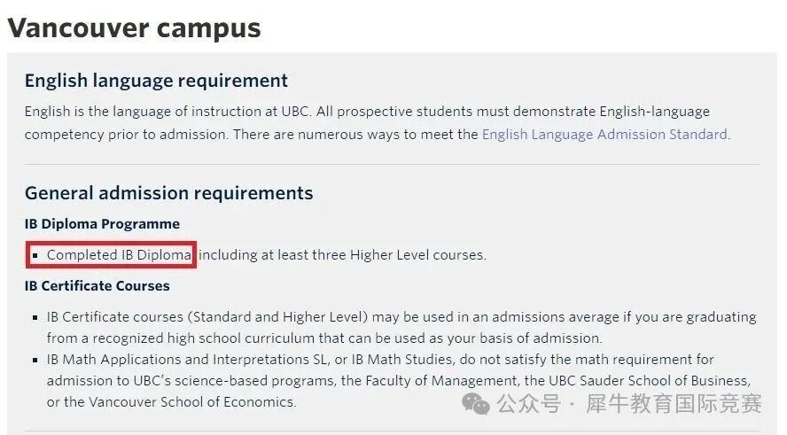Click the "English language requirement" heading
Screen dimensions: 787x435
[x=156, y=81]
